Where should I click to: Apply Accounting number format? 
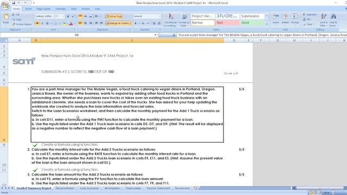tap(136, 23)
